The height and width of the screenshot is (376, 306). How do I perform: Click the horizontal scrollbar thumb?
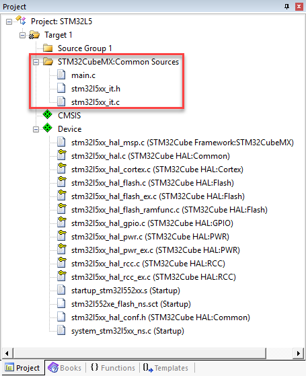[x=140, y=353]
